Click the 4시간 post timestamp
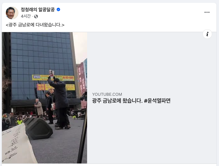 point(26,16)
